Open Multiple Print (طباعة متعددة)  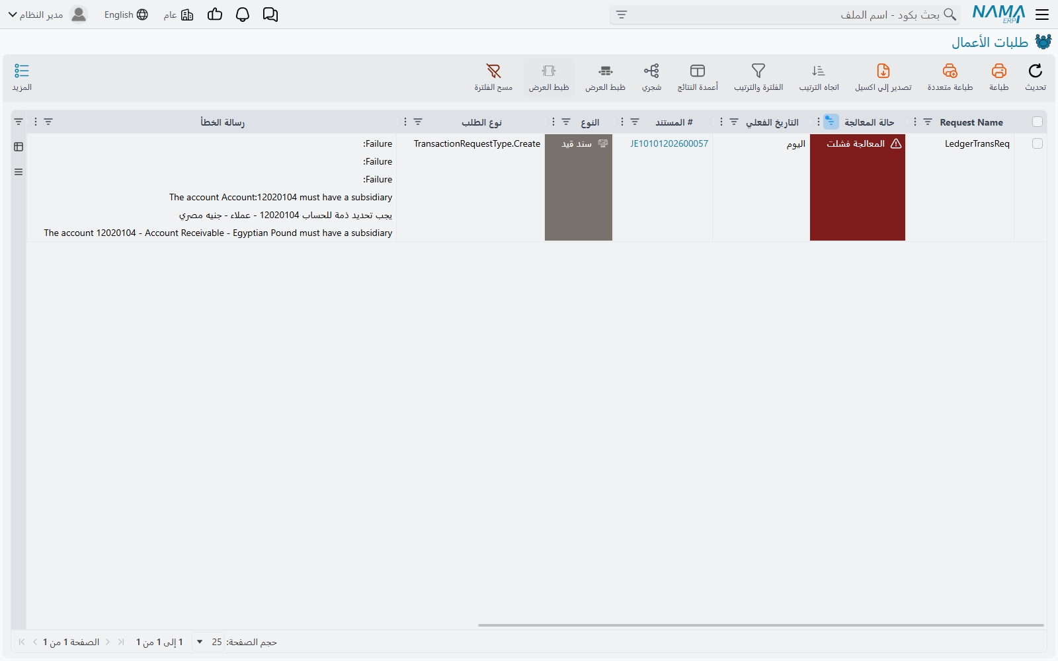(x=950, y=71)
